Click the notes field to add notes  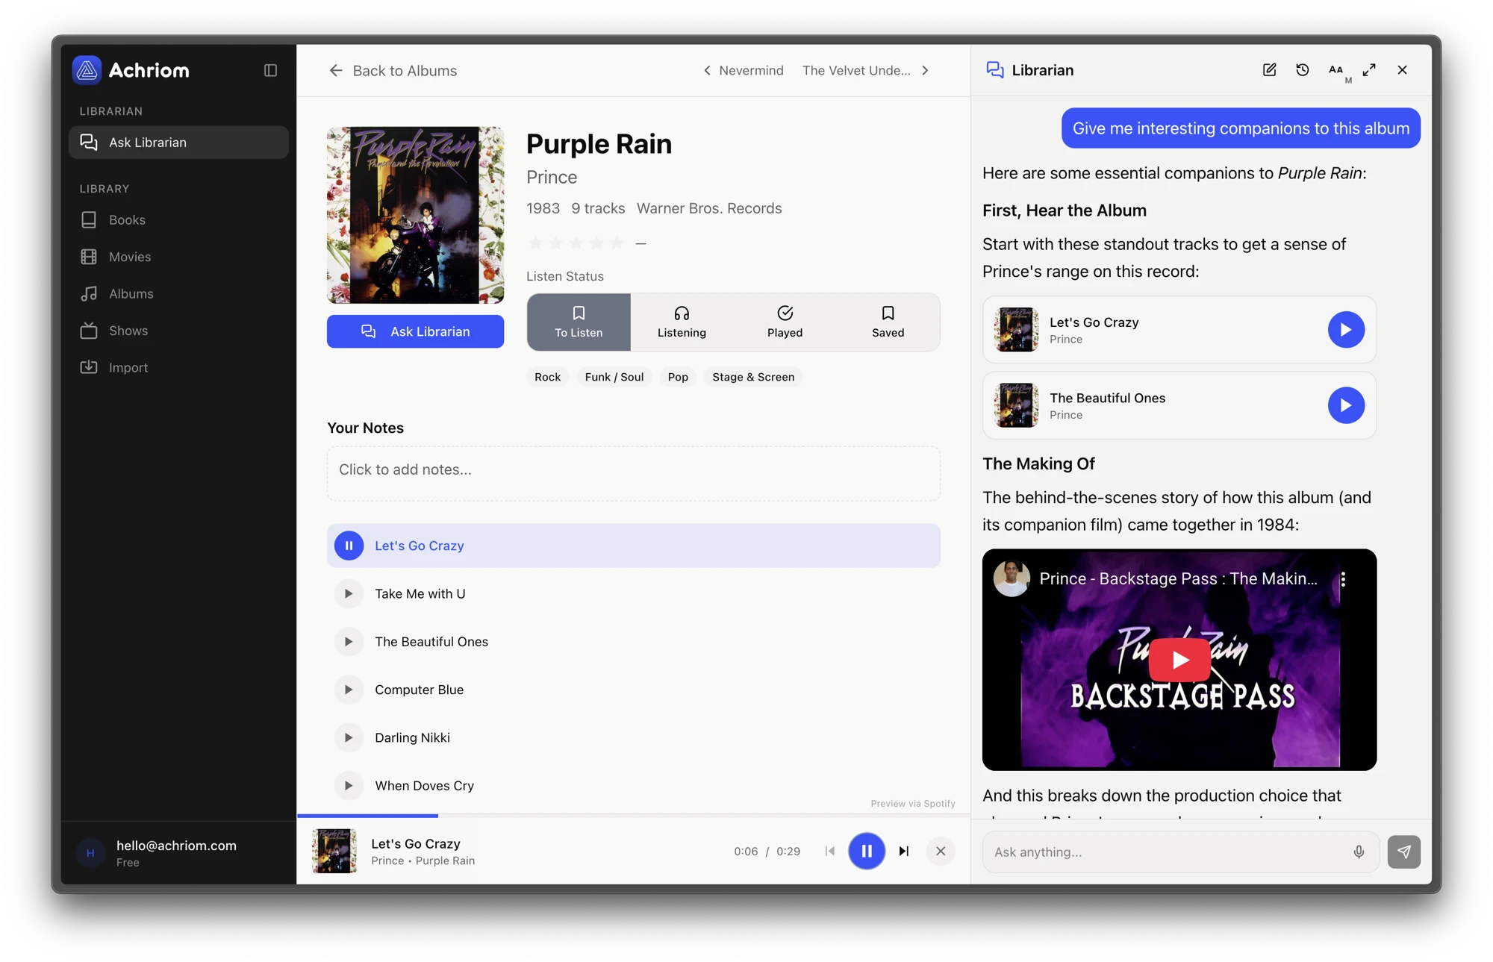(x=633, y=473)
